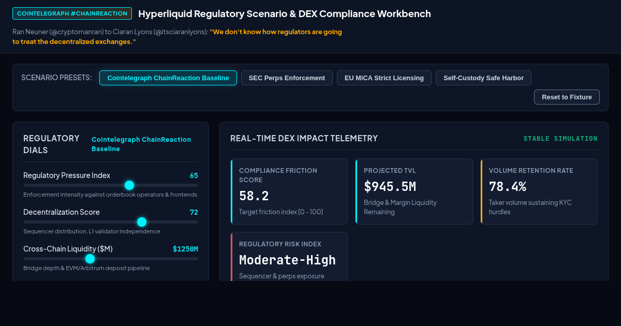Adjust Regulatory Pressure Index slider
This screenshot has width=621, height=326.
click(x=111, y=185)
